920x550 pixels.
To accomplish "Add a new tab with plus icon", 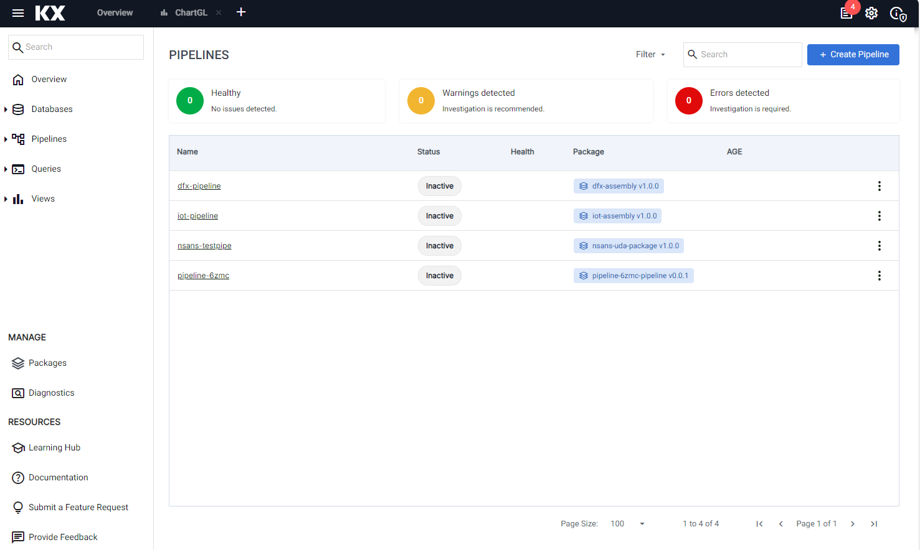I will (x=241, y=12).
